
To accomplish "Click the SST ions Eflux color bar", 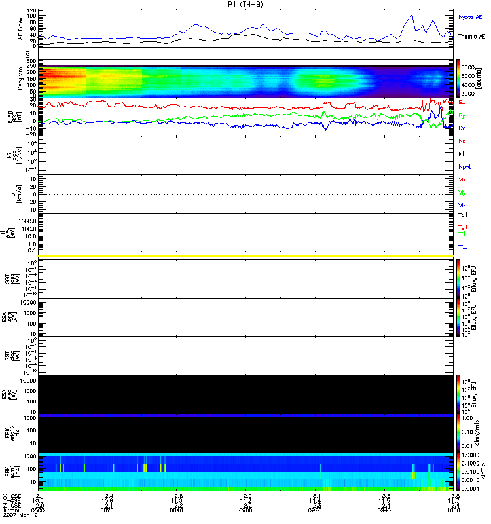I will (458, 279).
